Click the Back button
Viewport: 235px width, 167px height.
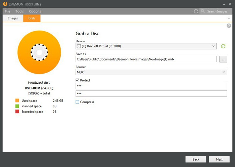[x=196, y=159]
